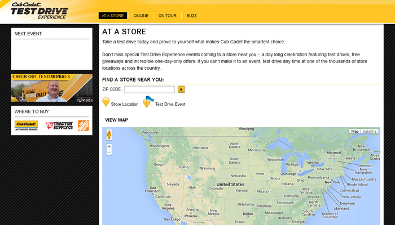Screen dimensions: 395x225
Task: Go to the BUZZ tab
Action: click(191, 16)
